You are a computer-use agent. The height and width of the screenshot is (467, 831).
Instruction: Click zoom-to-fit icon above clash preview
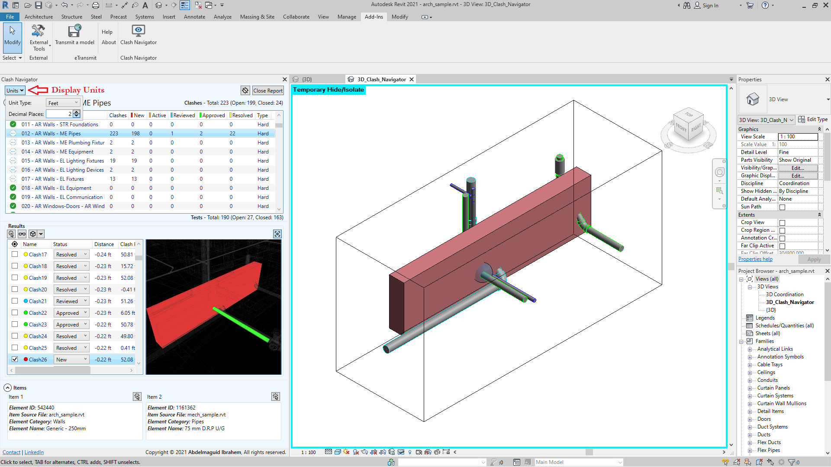277,234
